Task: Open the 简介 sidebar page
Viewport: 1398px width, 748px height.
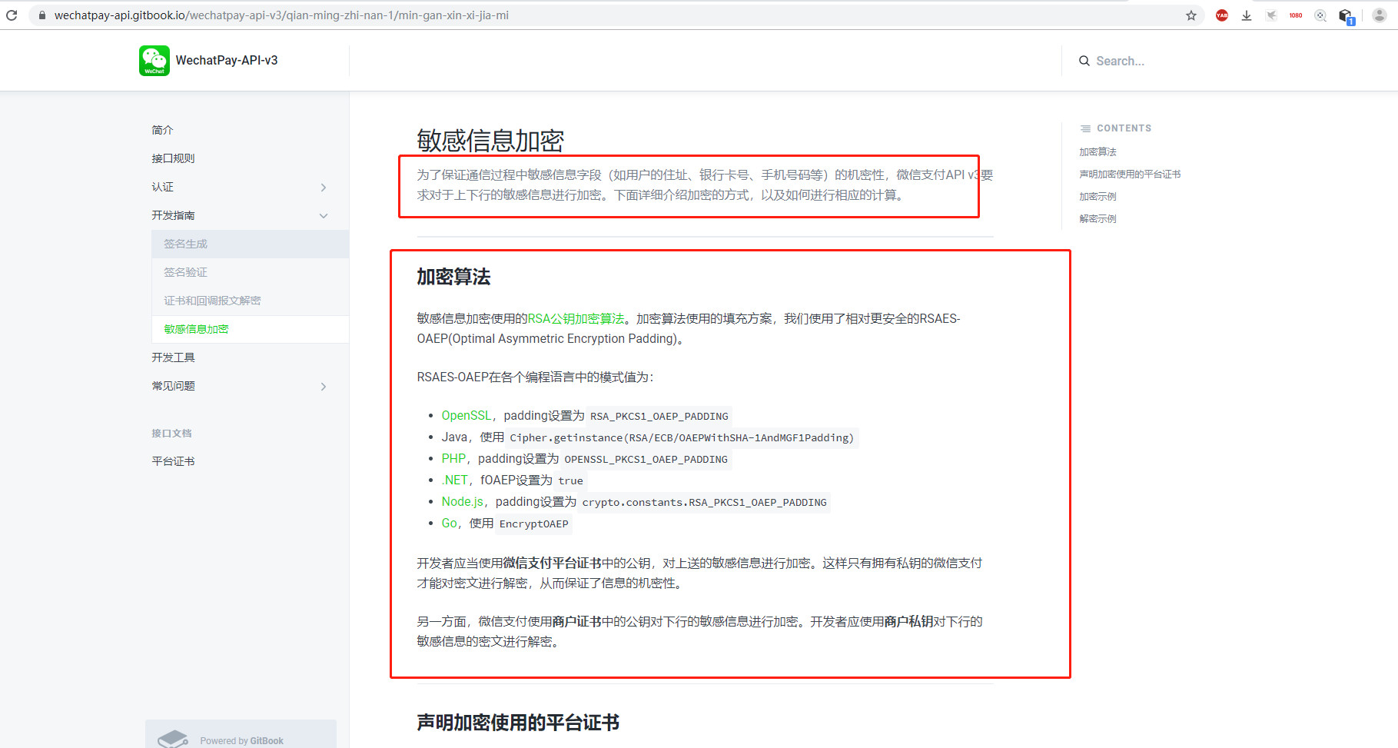Action: (x=163, y=130)
